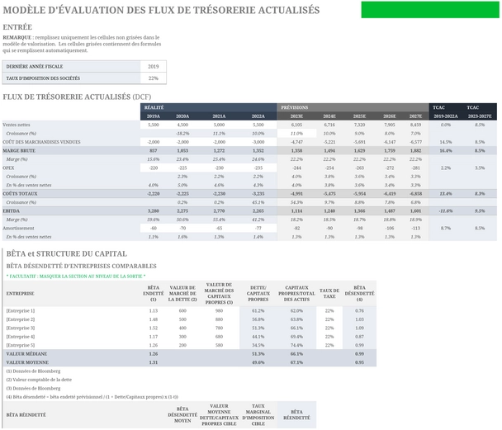
Task: Click DETTE/CAPITAUX PROPRES header in comparables table
Action: tap(258, 294)
